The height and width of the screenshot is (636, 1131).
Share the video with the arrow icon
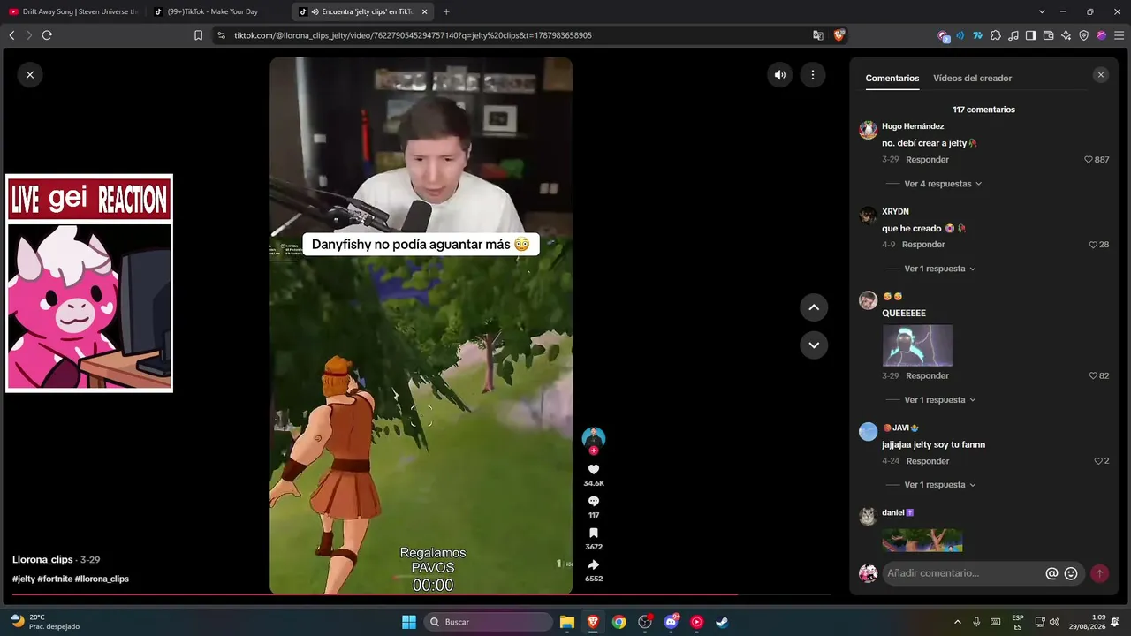pyautogui.click(x=594, y=564)
